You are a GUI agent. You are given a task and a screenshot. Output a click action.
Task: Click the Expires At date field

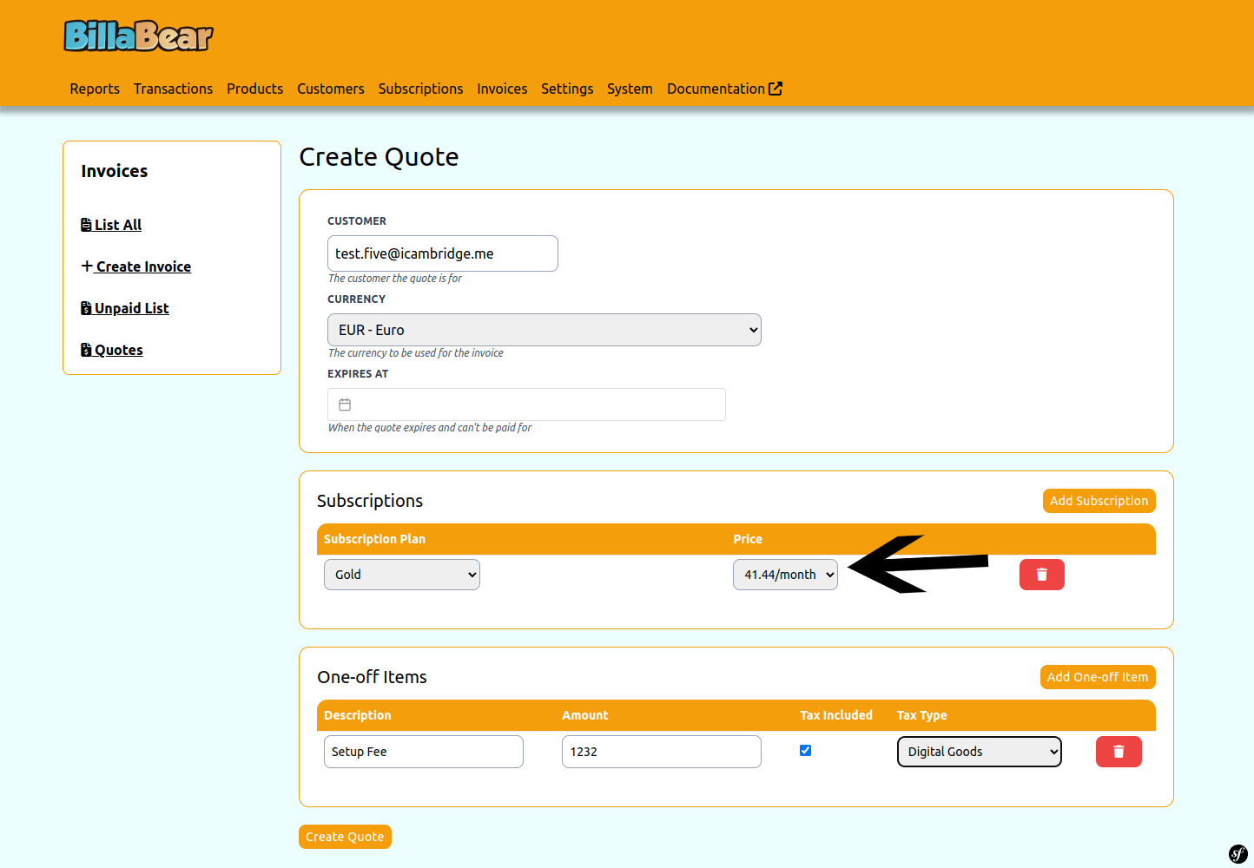click(526, 404)
